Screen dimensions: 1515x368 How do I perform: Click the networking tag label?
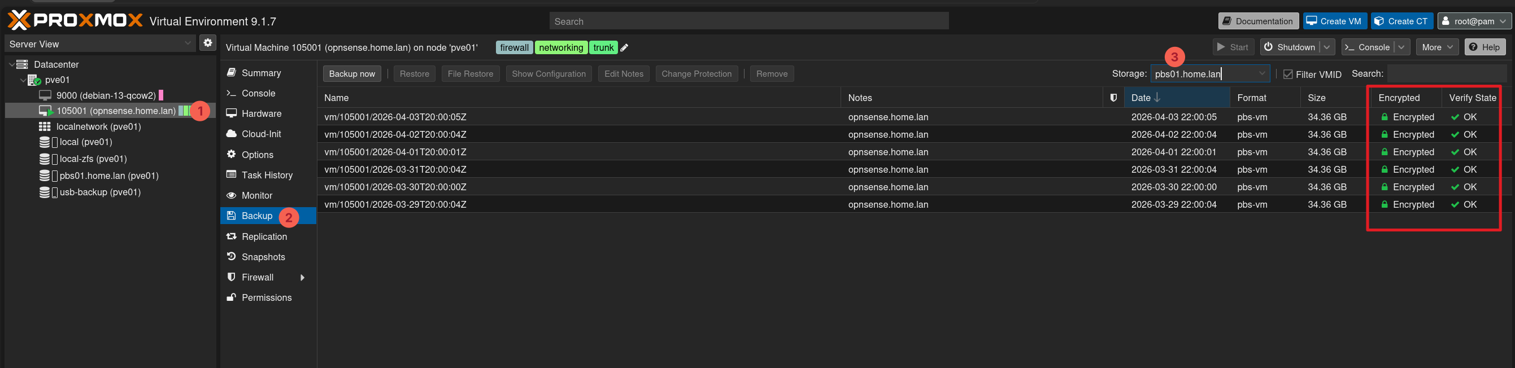560,47
